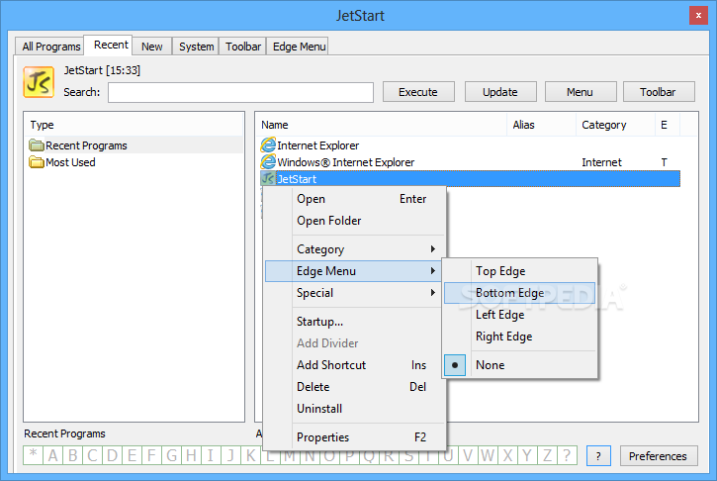Click the blue-outlined ? help button
The height and width of the screenshot is (481, 717).
click(x=598, y=456)
